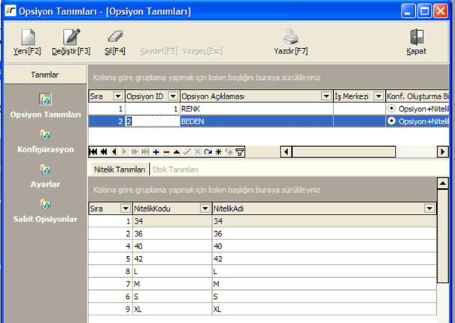Select NitelikAdi cell S

click(x=324, y=297)
